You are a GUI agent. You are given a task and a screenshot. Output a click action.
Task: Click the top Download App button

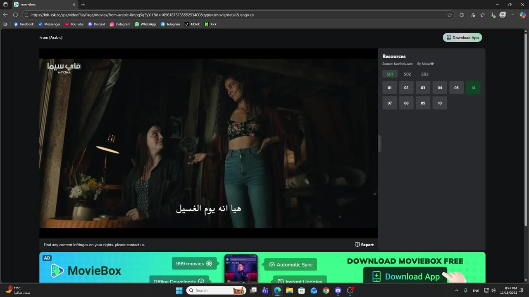click(462, 38)
